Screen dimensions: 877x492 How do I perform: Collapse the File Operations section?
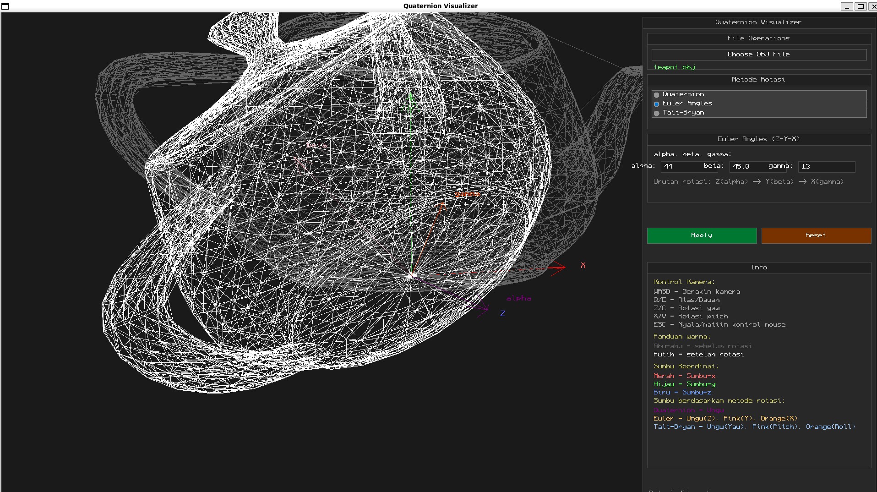(758, 38)
